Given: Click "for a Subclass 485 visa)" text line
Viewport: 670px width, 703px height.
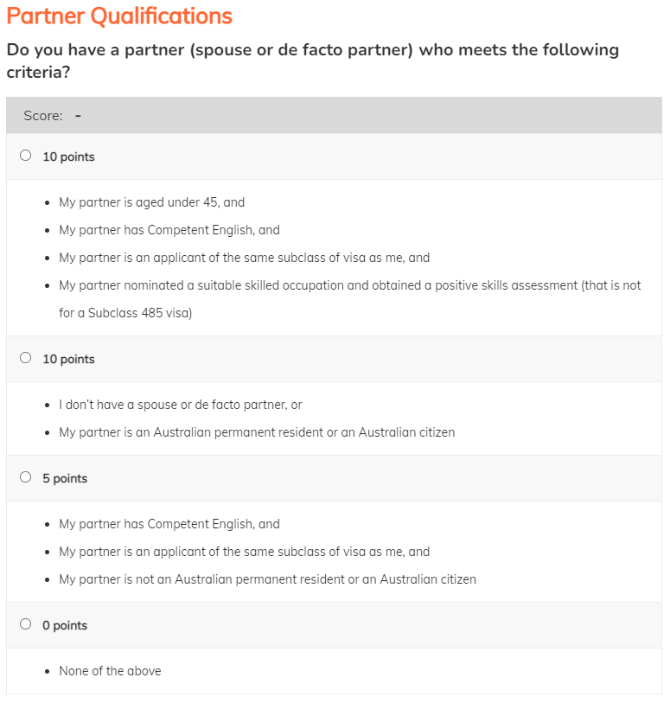Looking at the screenshot, I should click(x=125, y=313).
